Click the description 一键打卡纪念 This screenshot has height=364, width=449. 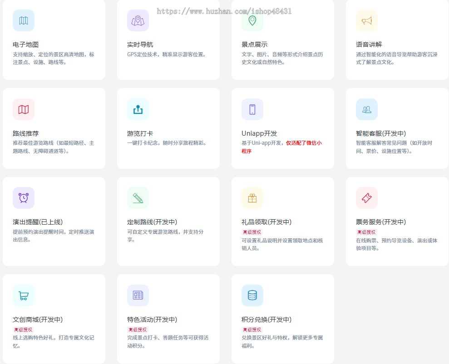click(167, 143)
